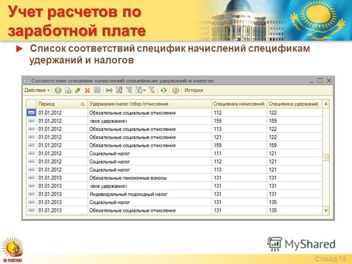Screen dimensions: 352x264
Task: Click the scrollbar thumb in the table
Action: point(326,158)
